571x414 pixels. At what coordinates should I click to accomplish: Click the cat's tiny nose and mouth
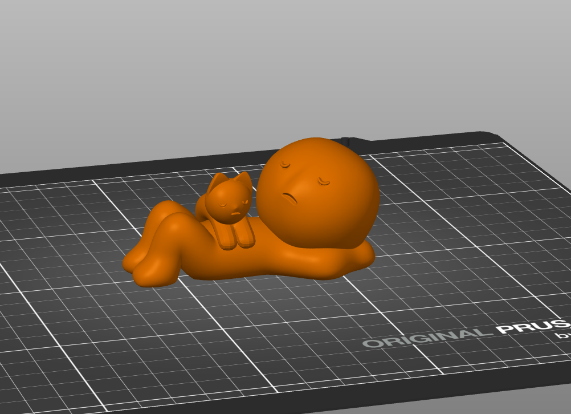point(236,213)
